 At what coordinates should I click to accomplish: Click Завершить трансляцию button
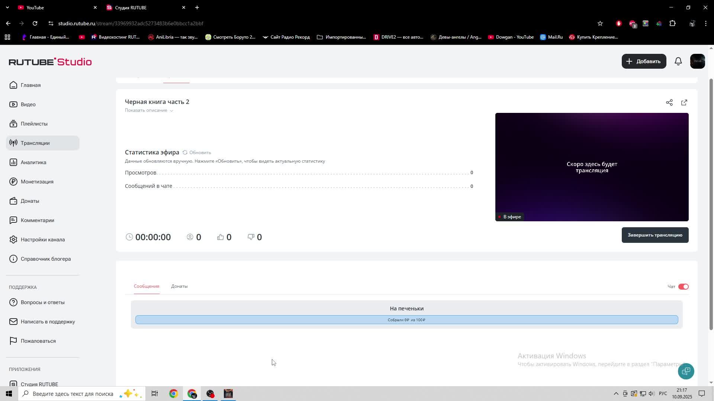pyautogui.click(x=654, y=235)
